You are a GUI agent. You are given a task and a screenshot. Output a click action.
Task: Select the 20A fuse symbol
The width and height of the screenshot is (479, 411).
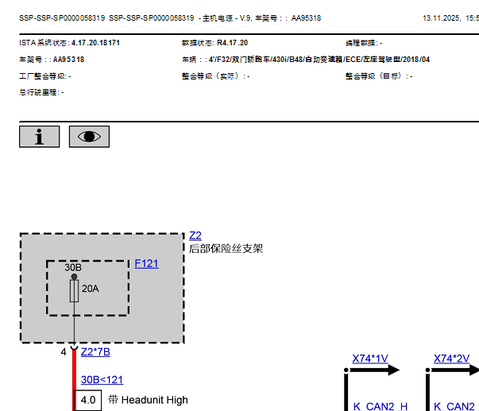point(74,291)
